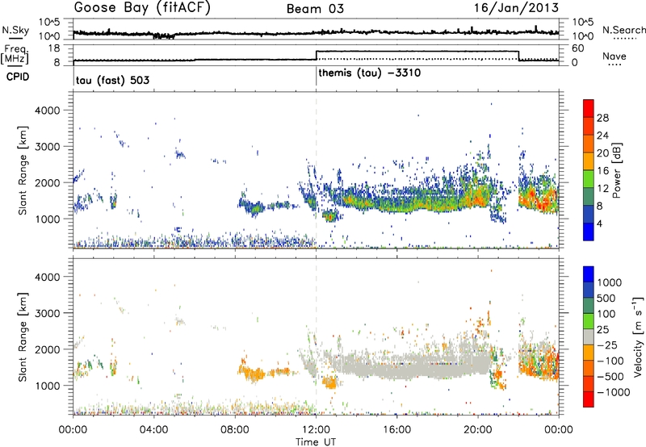Click the "60" tick on the Nave axis
This screenshot has width=646, height=447.
(x=578, y=48)
